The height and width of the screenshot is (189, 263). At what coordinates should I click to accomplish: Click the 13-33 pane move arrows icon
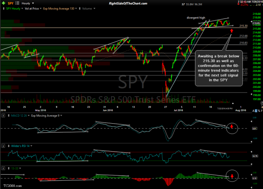(x=9, y=168)
